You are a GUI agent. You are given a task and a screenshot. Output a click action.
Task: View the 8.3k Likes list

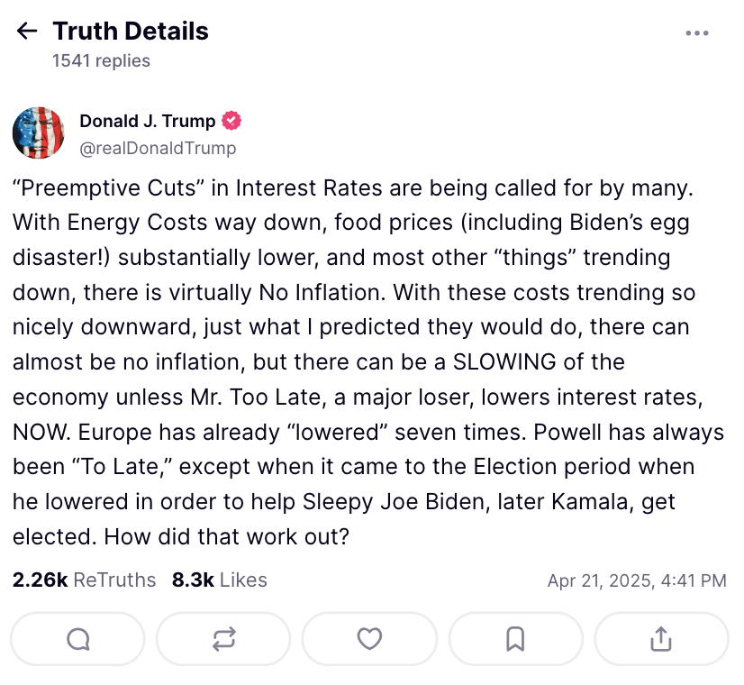(219, 580)
